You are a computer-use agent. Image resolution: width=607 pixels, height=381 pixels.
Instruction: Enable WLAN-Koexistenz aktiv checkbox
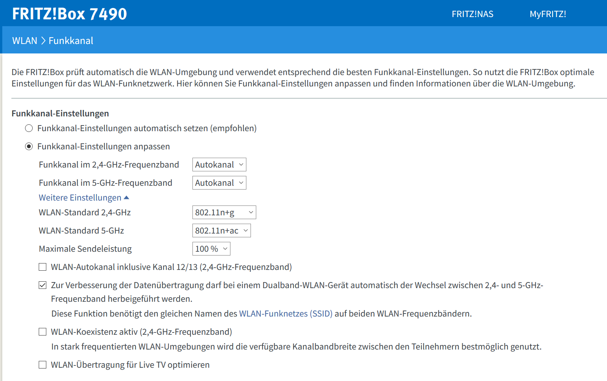[x=43, y=332]
